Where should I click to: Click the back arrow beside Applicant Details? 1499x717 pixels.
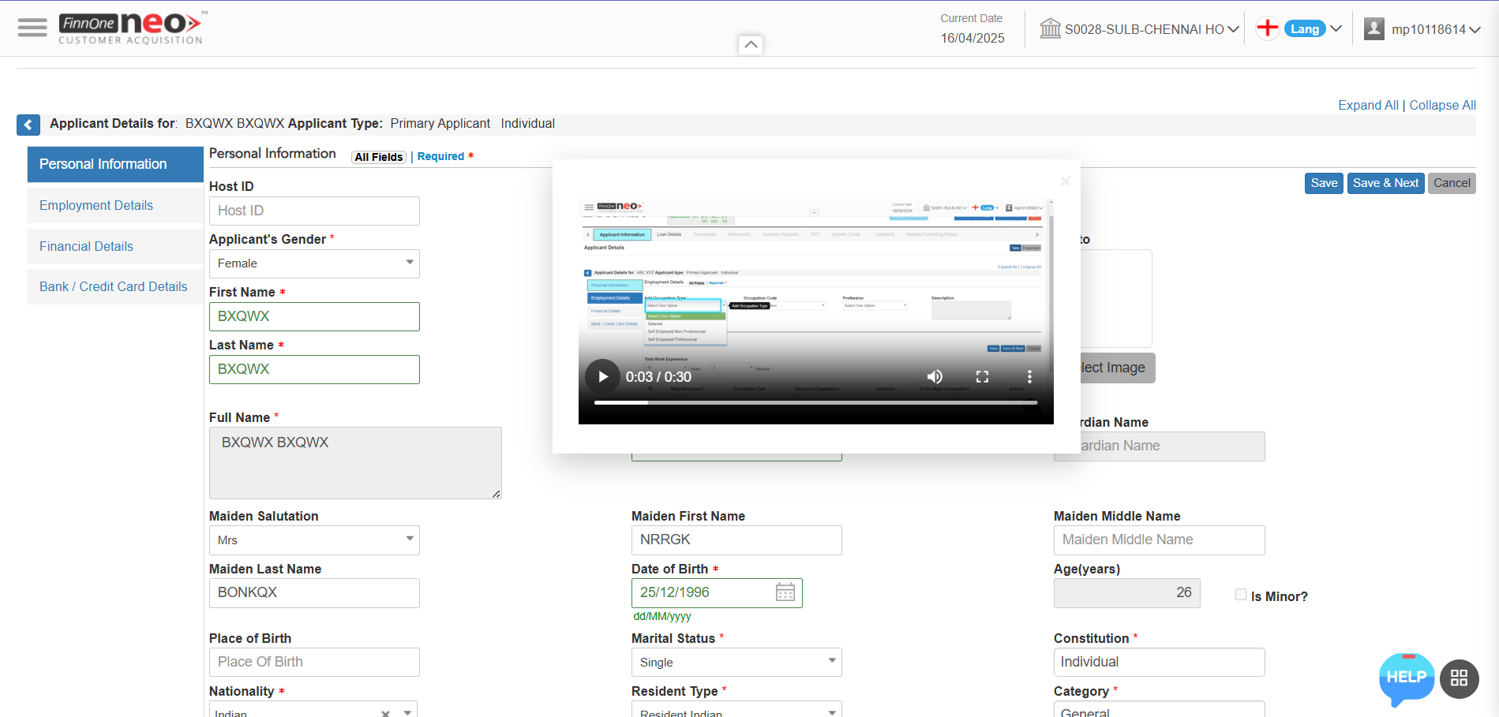[28, 125]
